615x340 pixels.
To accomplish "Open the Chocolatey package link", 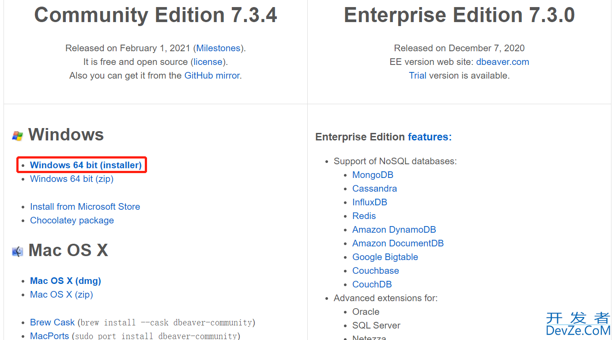I will [x=72, y=220].
